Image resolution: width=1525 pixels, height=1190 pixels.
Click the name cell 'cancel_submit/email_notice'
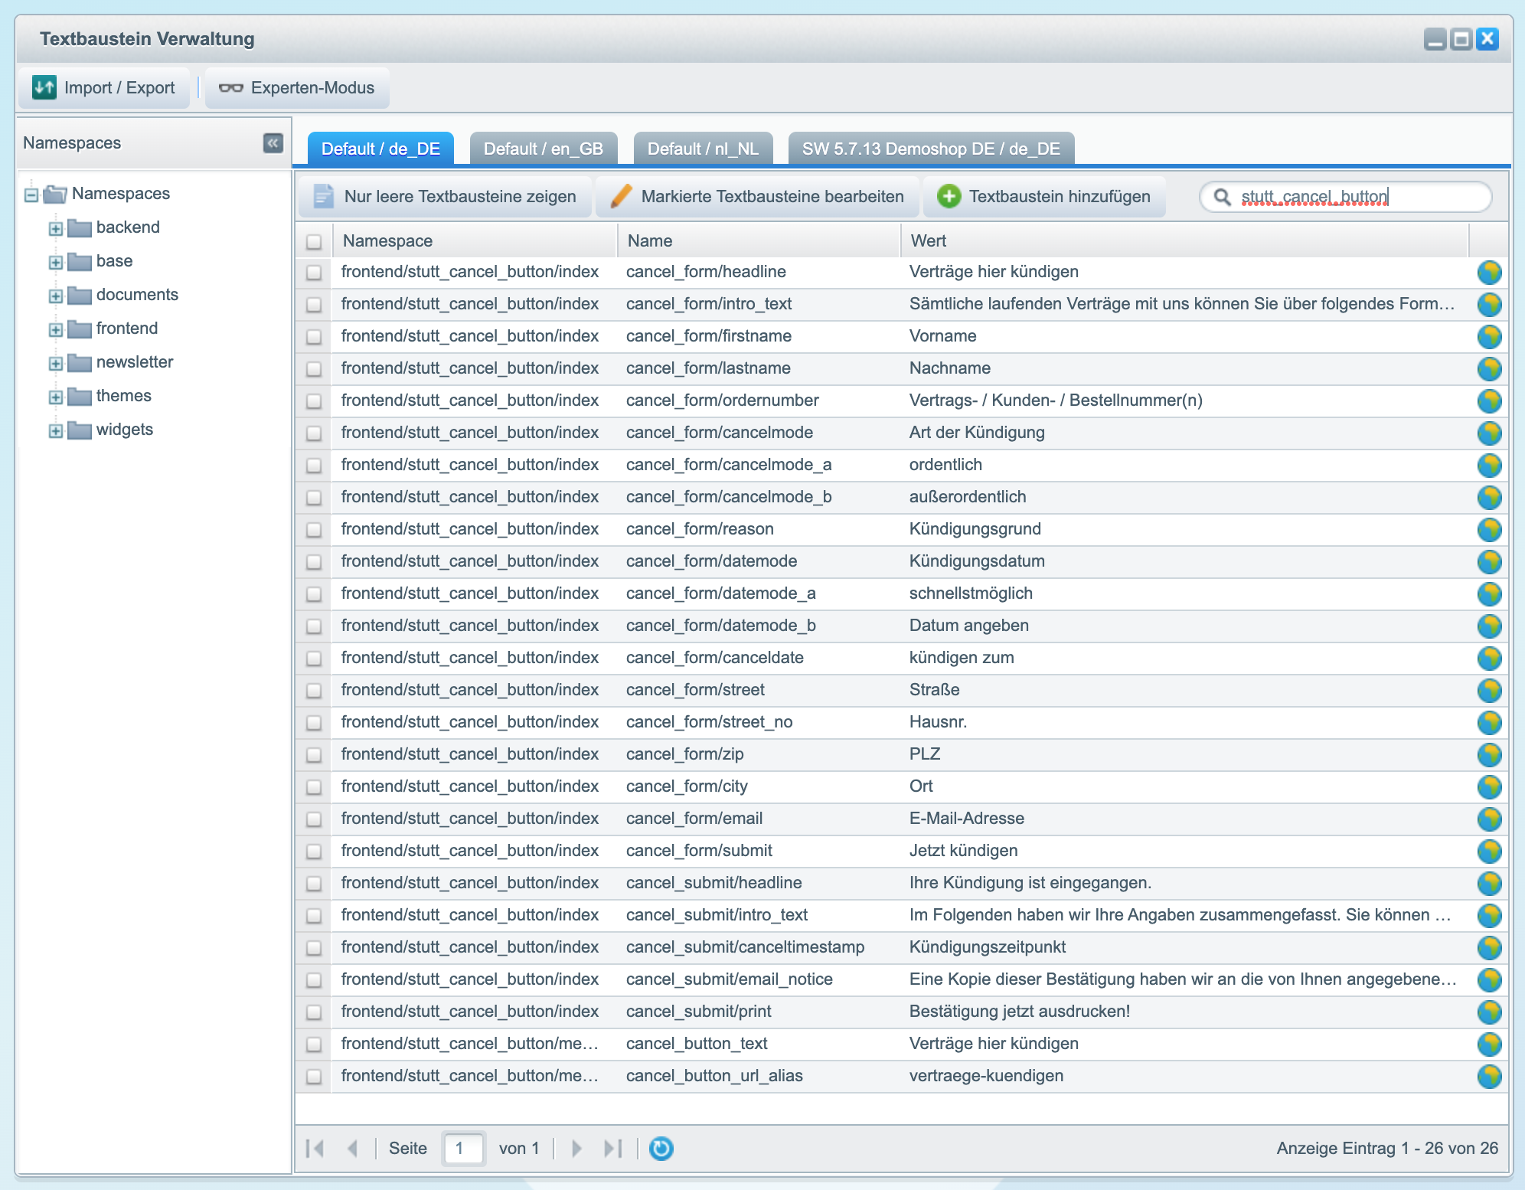click(729, 979)
